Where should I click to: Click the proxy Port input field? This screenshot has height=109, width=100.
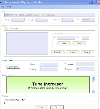(x=86, y=38)
